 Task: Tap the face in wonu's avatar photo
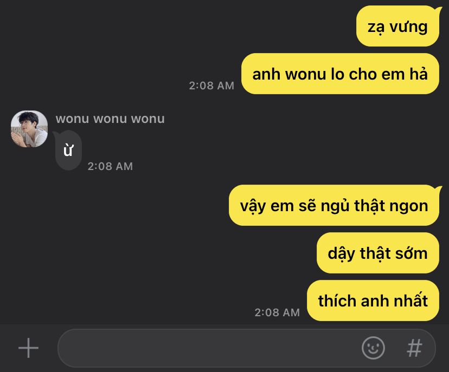pyautogui.click(x=25, y=125)
